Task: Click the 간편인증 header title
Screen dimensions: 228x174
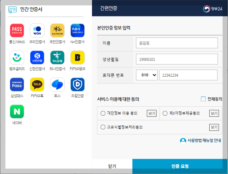Action: (x=109, y=8)
